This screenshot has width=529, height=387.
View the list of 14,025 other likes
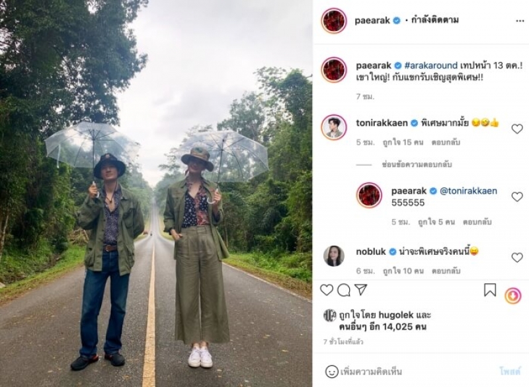point(383,327)
